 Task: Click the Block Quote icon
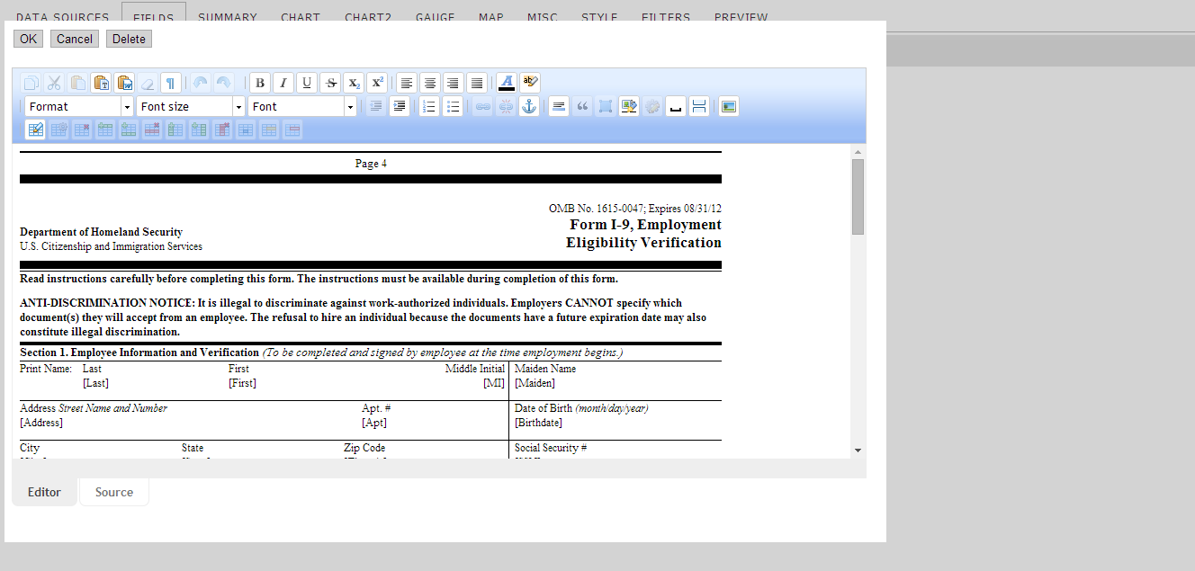pyautogui.click(x=582, y=106)
